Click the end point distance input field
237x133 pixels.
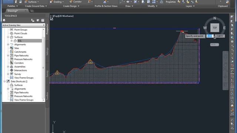pyautogui.click(x=210, y=36)
